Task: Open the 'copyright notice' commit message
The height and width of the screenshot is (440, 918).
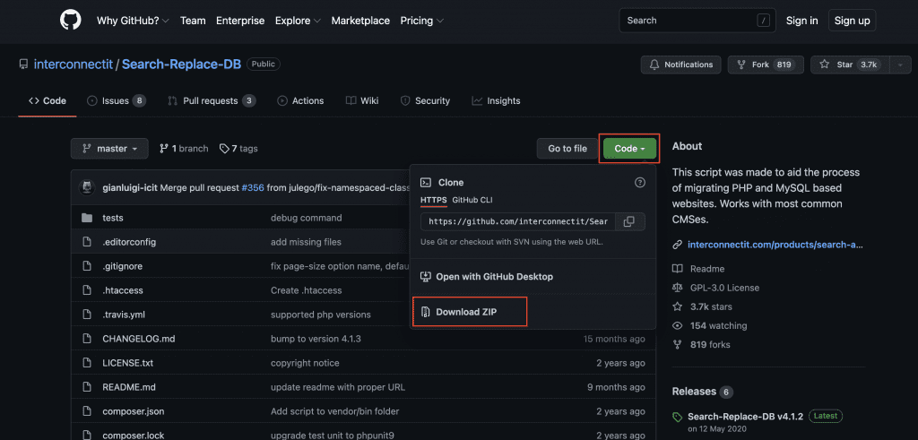Action: [305, 363]
